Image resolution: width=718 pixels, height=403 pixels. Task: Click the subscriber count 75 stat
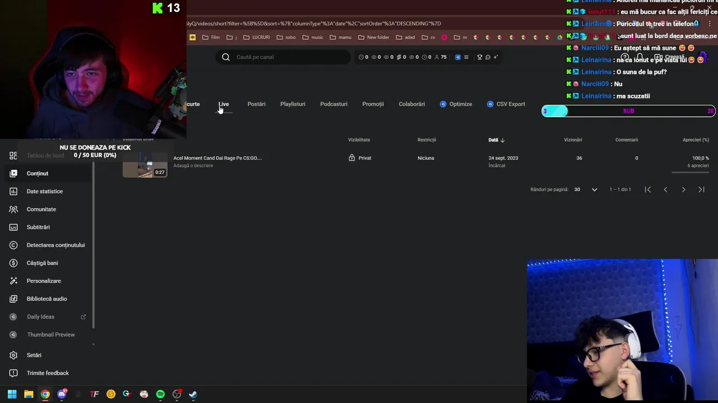(x=441, y=57)
